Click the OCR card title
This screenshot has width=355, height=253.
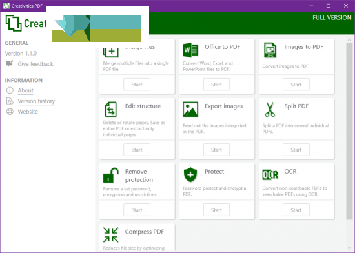290,172
